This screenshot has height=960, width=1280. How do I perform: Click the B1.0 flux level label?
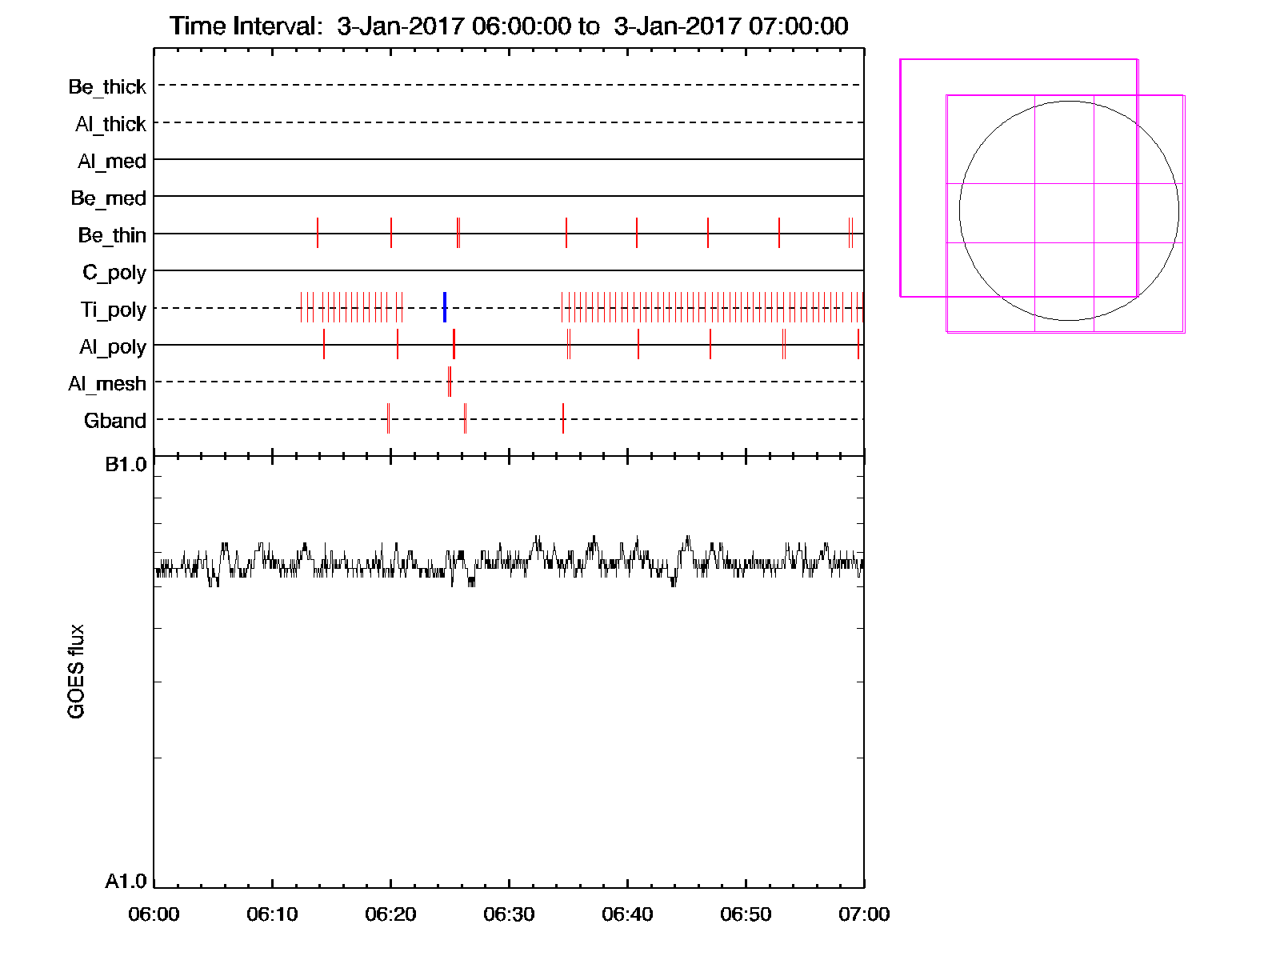pos(126,465)
